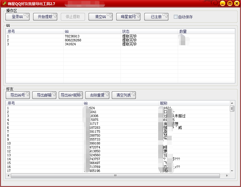241x187 pixels.
Task: Click 提取完毕 status in row 3
Action: [x=129, y=44]
